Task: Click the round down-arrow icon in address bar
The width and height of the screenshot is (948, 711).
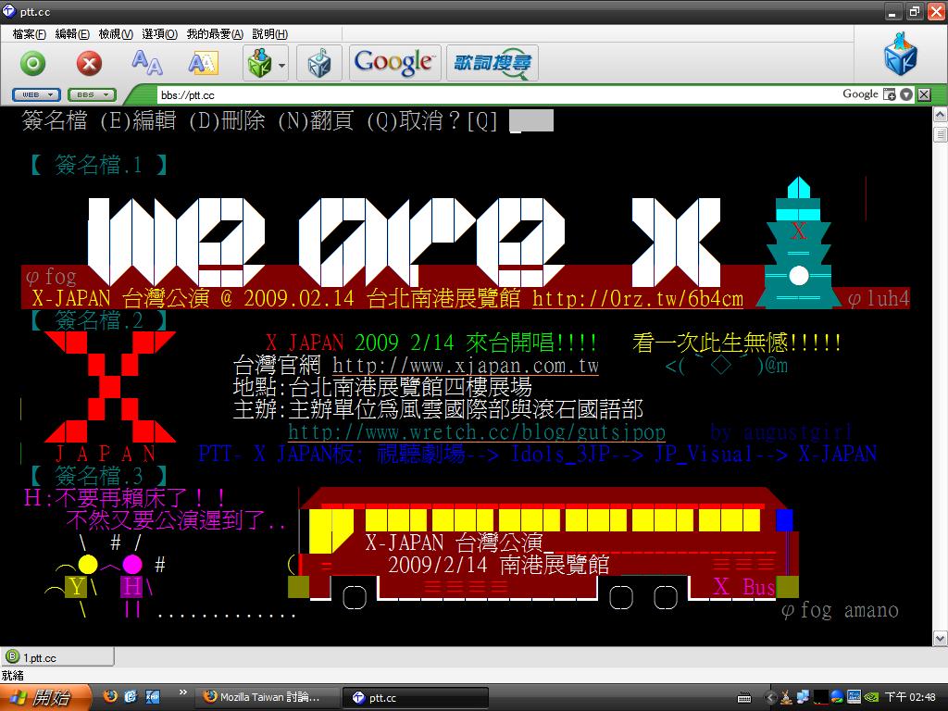Action: tap(905, 94)
